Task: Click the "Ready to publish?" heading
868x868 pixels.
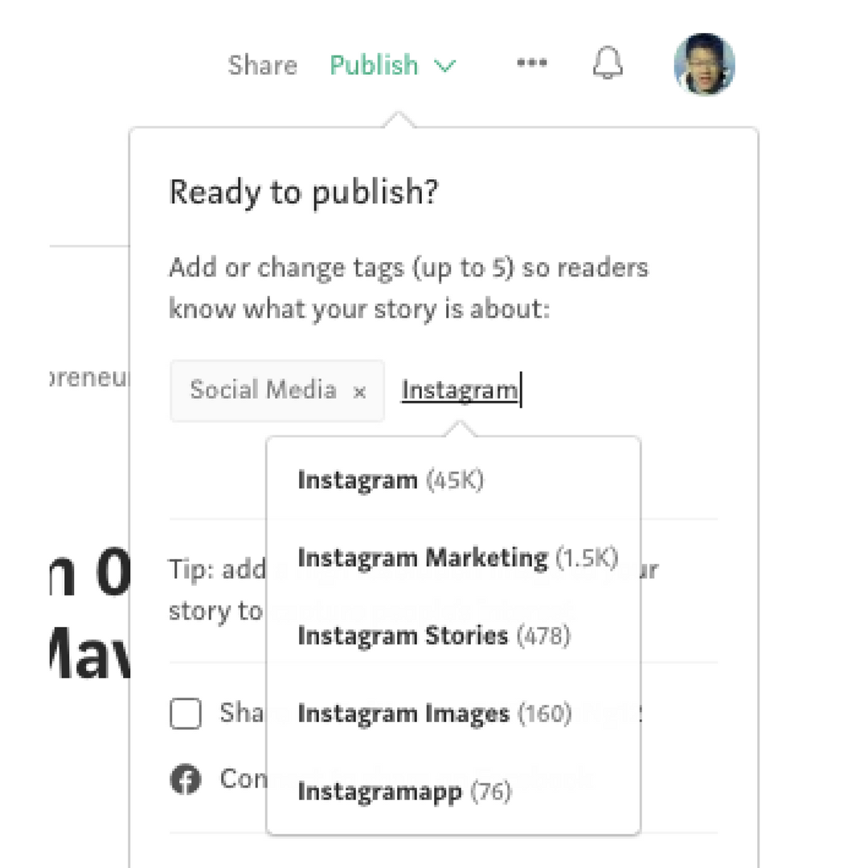Action: pos(304,191)
